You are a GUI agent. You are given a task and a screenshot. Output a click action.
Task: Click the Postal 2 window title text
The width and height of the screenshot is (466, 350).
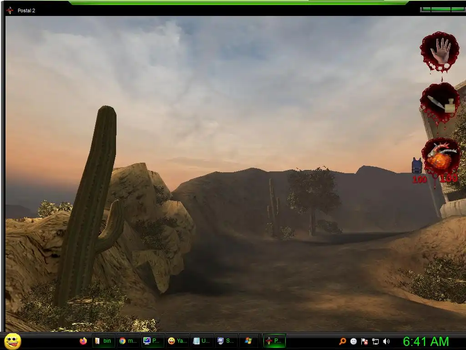[x=26, y=10]
